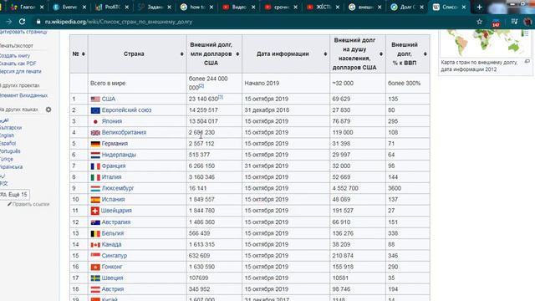Open the Нидерланды country link

click(119, 155)
